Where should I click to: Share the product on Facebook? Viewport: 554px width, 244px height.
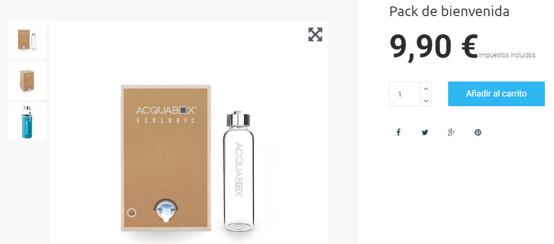[398, 132]
